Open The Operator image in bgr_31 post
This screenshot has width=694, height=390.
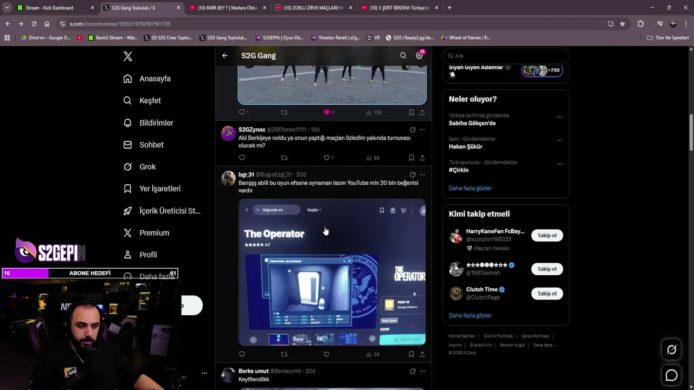(332, 272)
